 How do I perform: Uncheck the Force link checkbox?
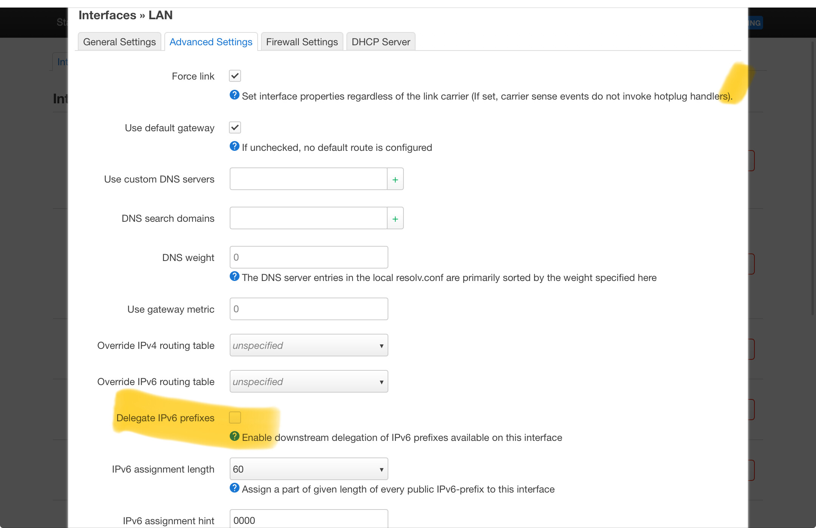pyautogui.click(x=235, y=76)
